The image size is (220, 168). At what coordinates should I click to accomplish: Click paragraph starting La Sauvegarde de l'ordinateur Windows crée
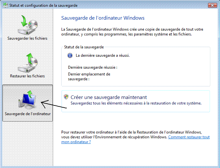[132, 32]
